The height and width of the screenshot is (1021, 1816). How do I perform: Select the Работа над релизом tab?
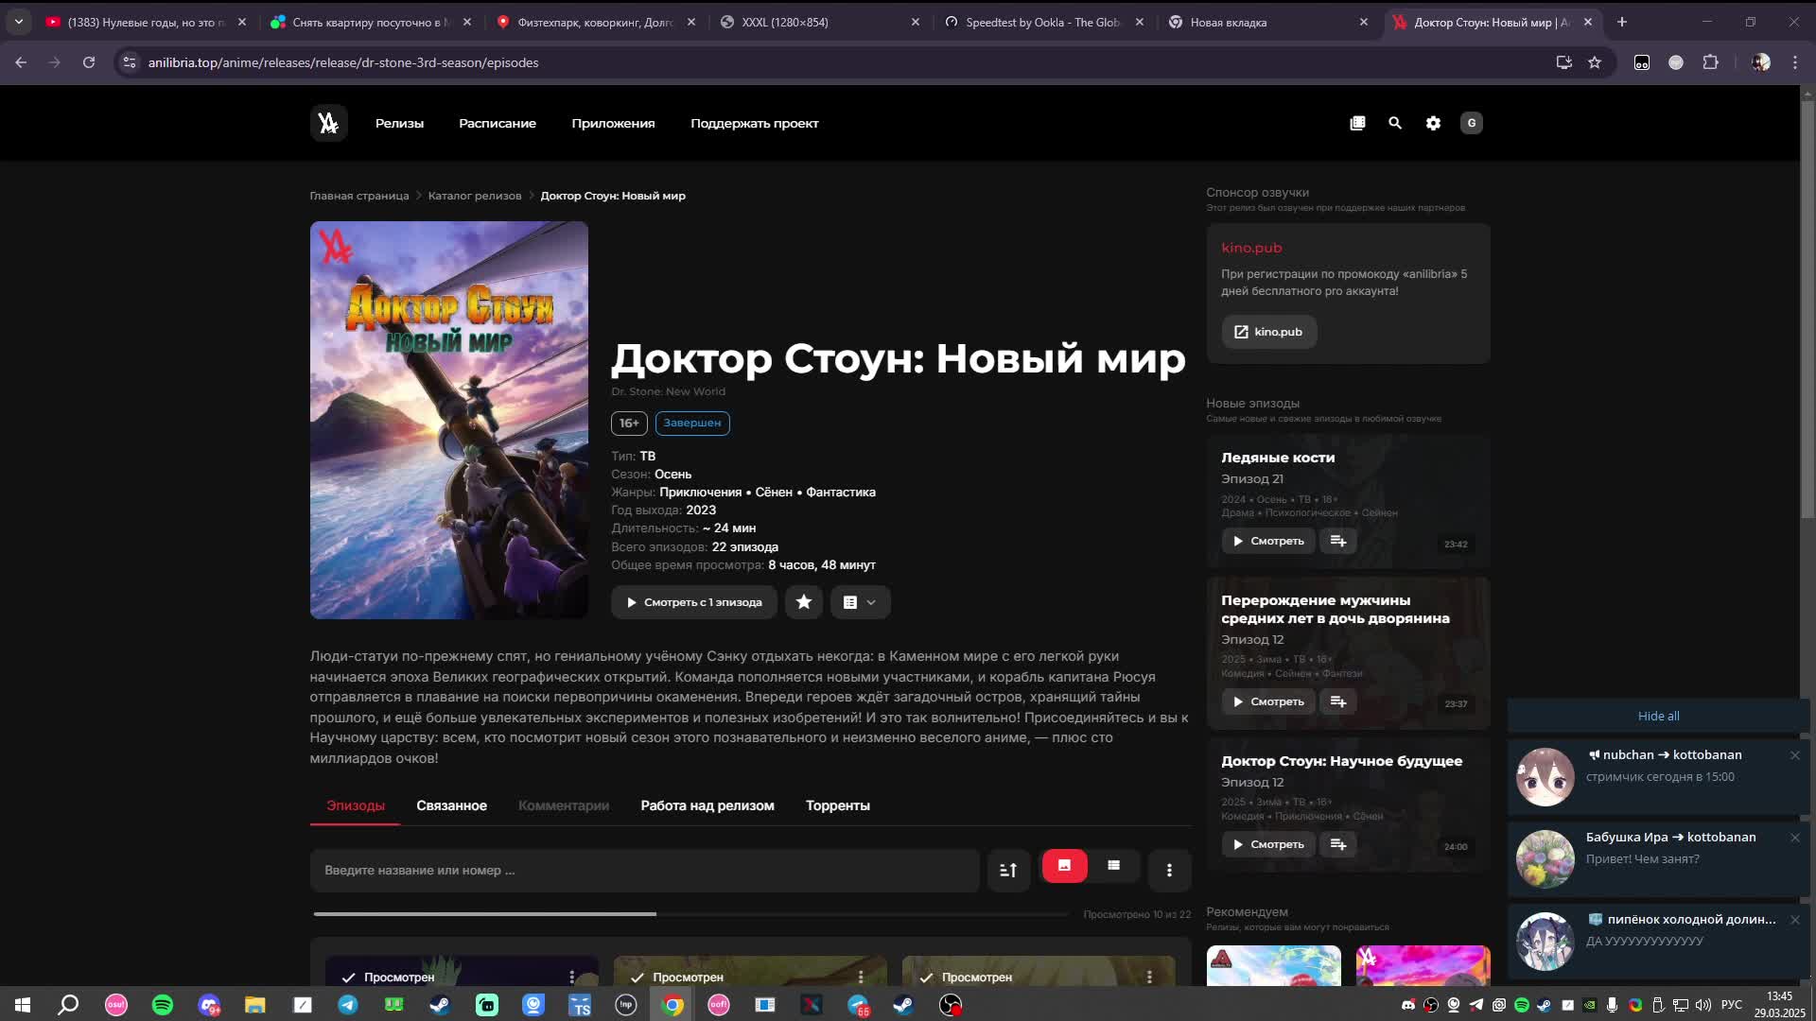pyautogui.click(x=707, y=805)
